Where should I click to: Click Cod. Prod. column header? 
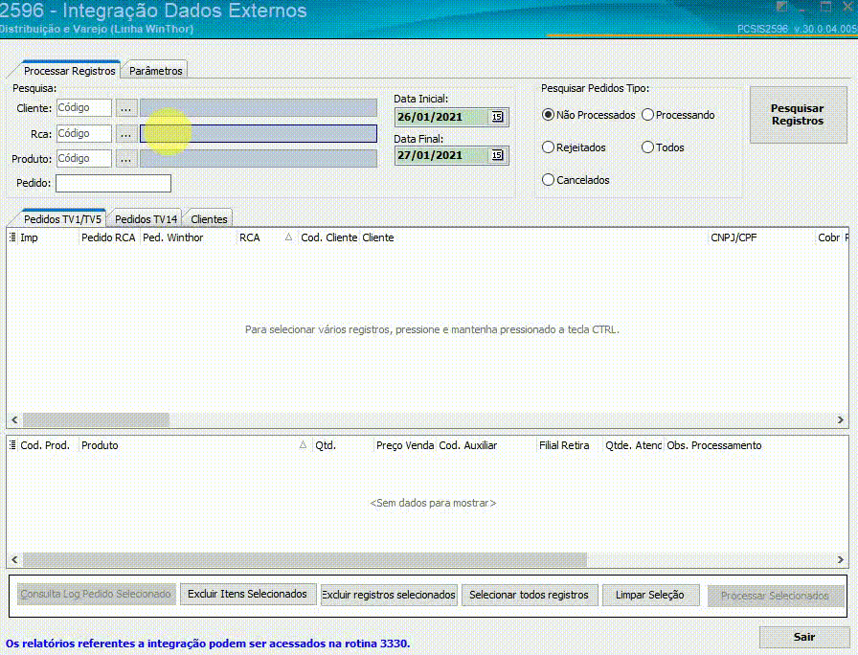(x=48, y=445)
